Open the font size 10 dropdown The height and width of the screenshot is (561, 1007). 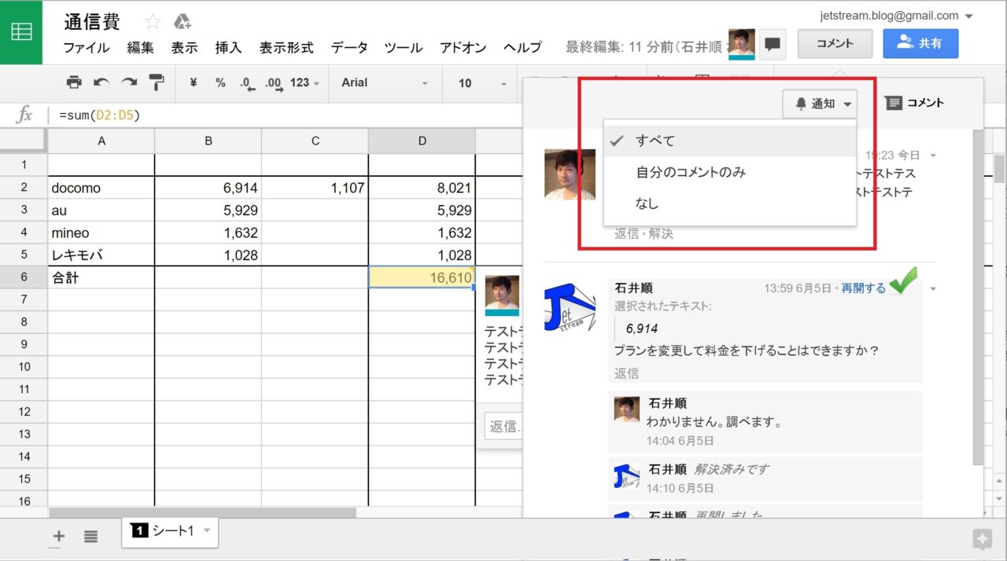[476, 82]
